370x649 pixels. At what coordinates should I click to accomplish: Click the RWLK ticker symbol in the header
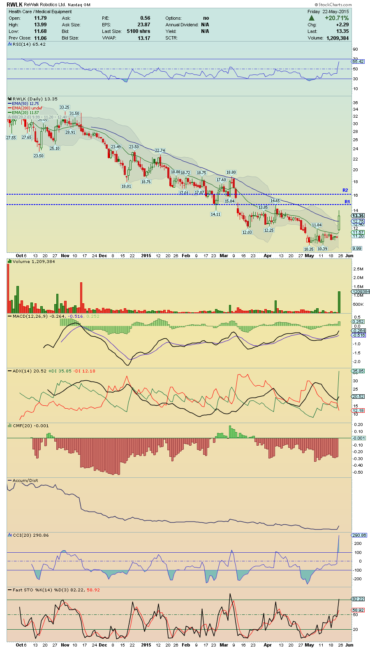[x=14, y=5]
